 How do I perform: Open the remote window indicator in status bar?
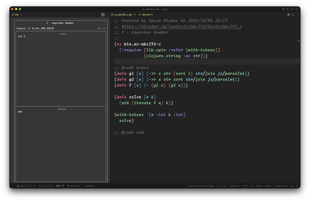(13, 186)
